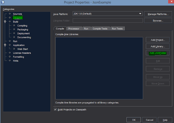The height and width of the screenshot is (123, 174).
Task: Click the bullet icon beside Formatting
Action: pos(10,57)
